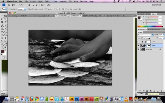
Task: Select the Move tool in the toolbox
Action: [x=5, y=16]
